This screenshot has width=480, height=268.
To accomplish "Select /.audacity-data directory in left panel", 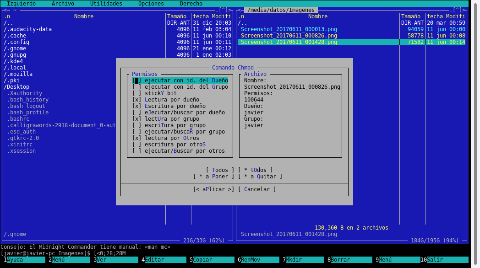I will (x=27, y=29).
